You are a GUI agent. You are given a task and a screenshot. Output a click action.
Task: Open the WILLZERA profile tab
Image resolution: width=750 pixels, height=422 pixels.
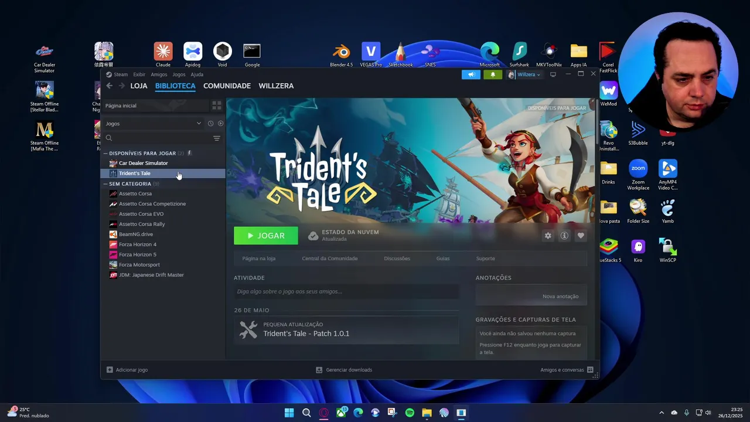pyautogui.click(x=276, y=86)
